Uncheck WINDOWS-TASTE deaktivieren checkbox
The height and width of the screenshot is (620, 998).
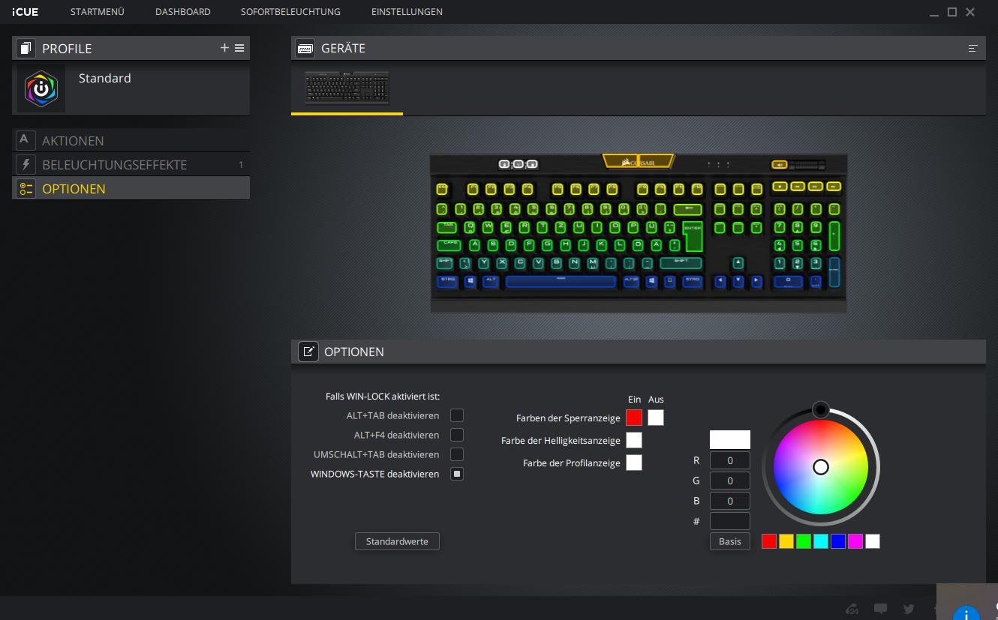[457, 474]
